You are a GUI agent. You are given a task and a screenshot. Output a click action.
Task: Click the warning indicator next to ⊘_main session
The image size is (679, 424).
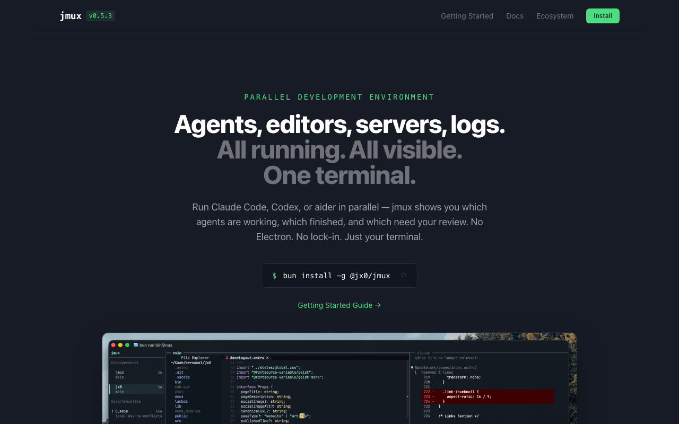coord(112,411)
